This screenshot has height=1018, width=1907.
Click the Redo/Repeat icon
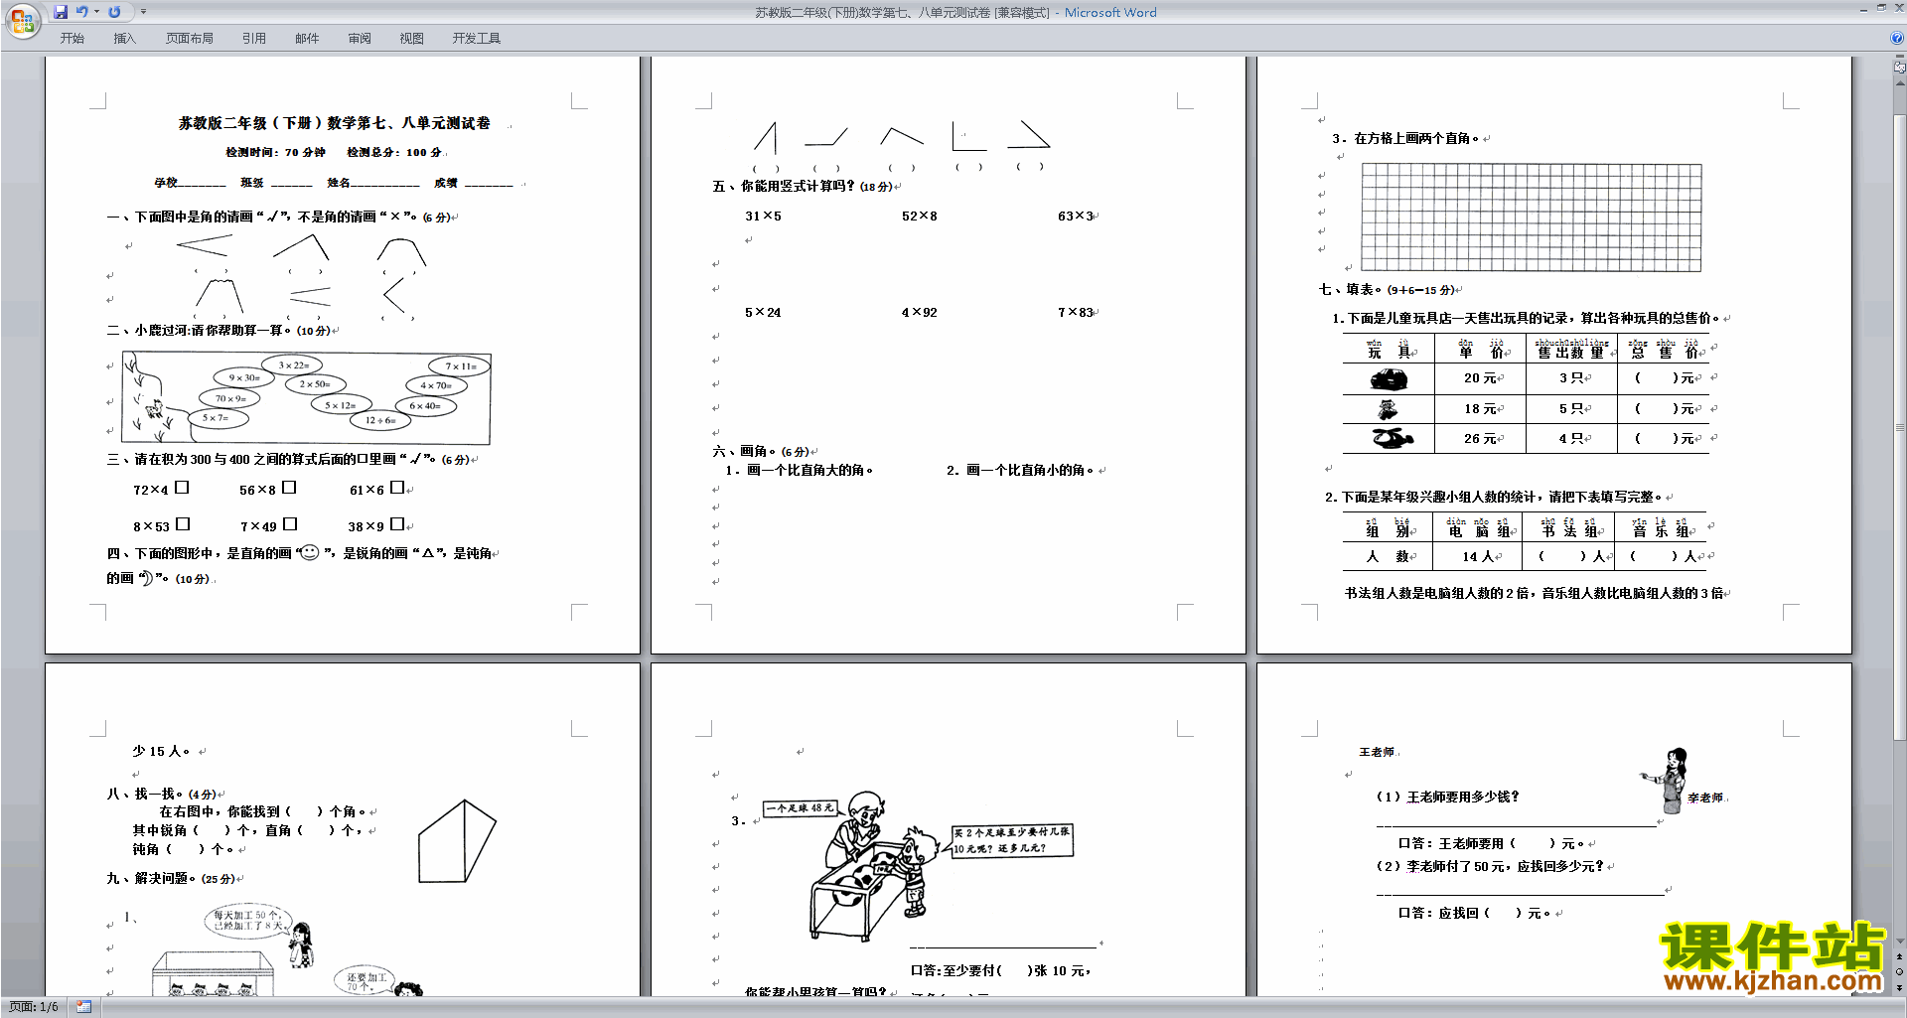(114, 12)
